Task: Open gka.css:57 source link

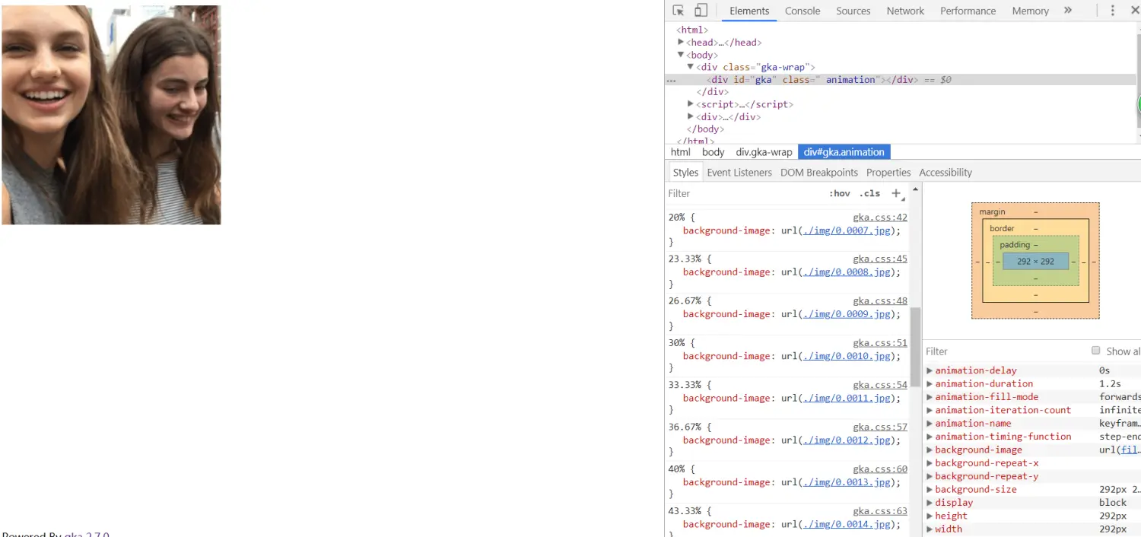Action: (x=880, y=427)
